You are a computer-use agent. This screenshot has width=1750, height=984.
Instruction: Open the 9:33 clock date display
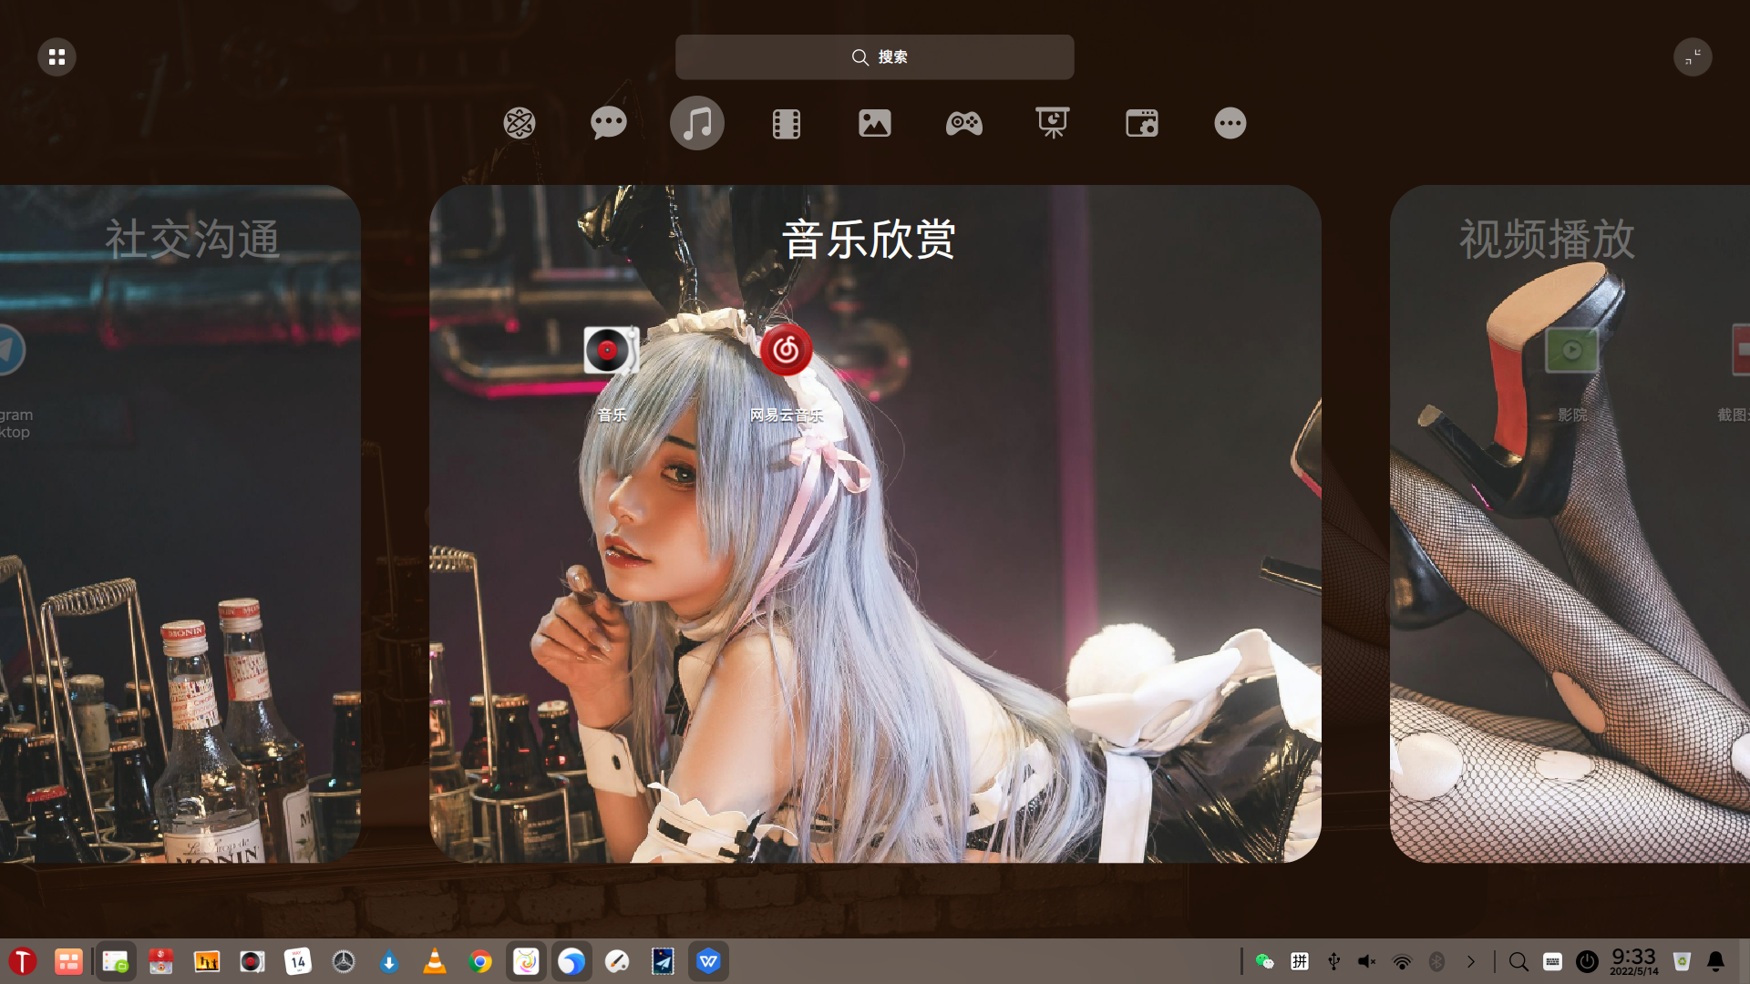click(x=1633, y=961)
